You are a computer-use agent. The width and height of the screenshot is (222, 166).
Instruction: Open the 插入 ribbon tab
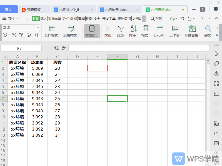[44, 19]
